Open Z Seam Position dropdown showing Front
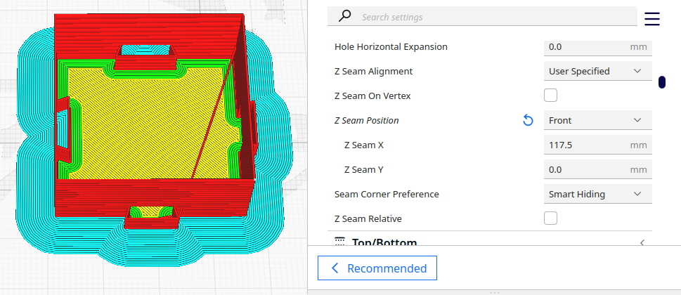Screen dimensions: 681x295 click(x=597, y=120)
